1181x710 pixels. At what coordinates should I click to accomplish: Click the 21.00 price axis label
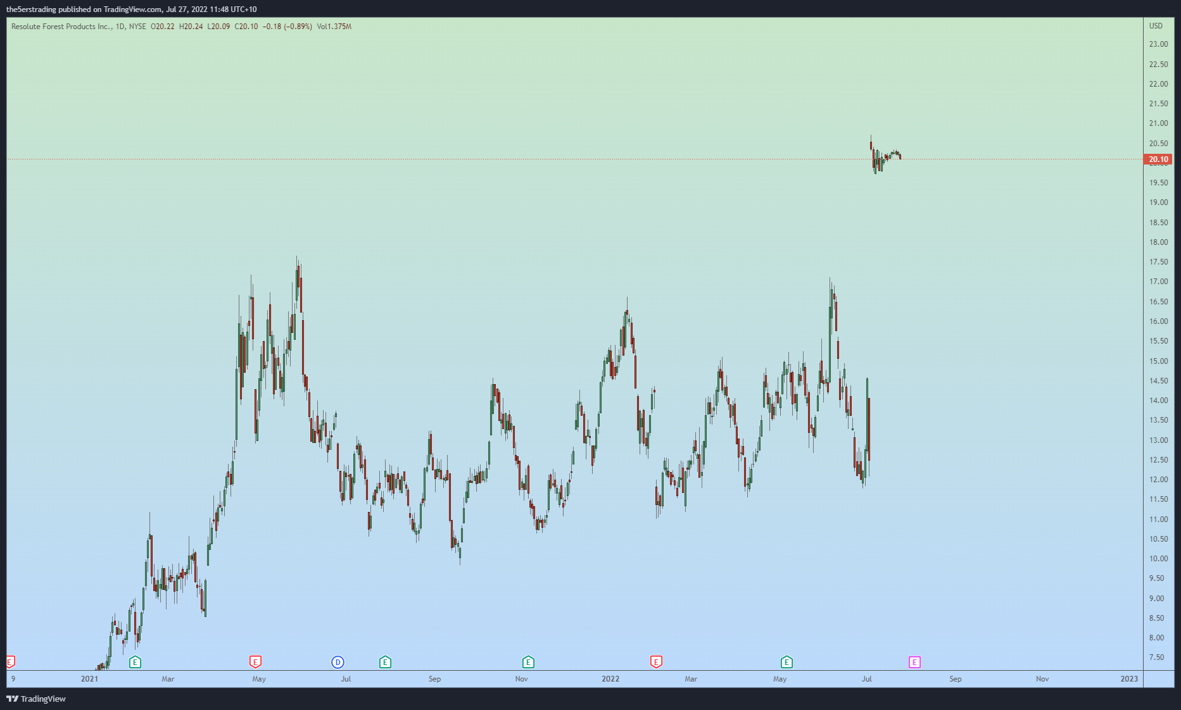coord(1158,123)
